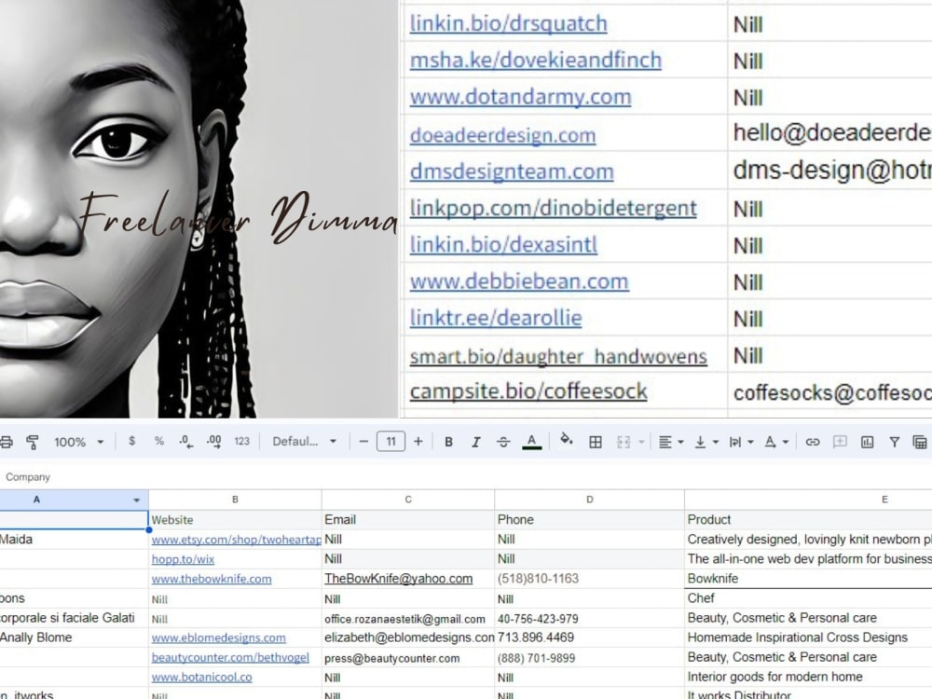This screenshot has height=699, width=932.
Task: Open www.etsy.com/shop/twoheartap link
Action: coord(236,540)
